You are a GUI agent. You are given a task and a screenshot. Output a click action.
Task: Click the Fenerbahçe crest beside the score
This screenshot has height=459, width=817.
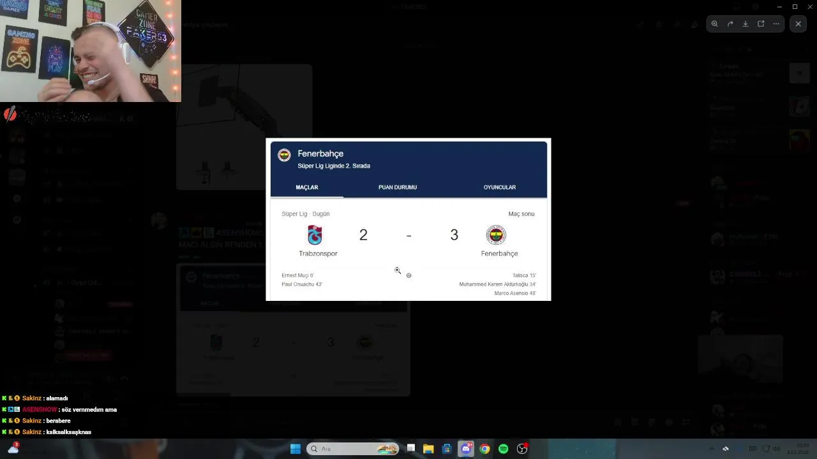pos(496,235)
